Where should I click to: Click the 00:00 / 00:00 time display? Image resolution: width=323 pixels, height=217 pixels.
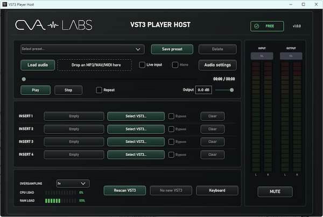[x=224, y=79]
